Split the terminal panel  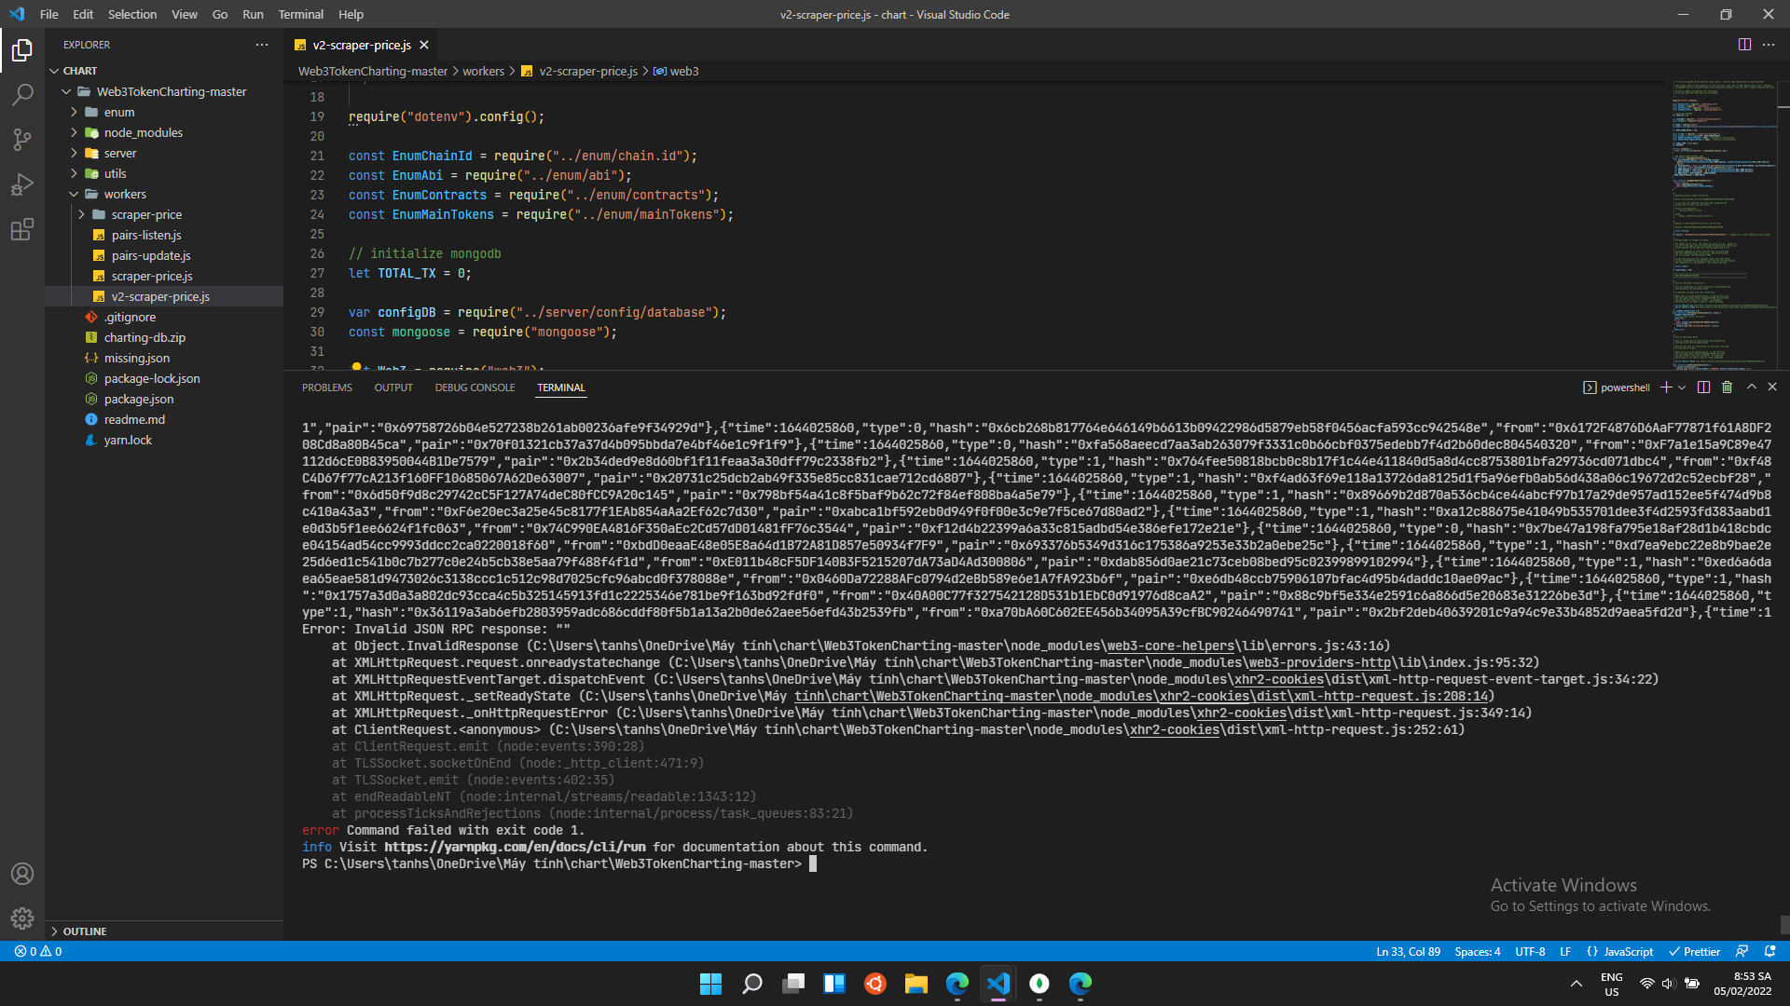pyautogui.click(x=1703, y=387)
